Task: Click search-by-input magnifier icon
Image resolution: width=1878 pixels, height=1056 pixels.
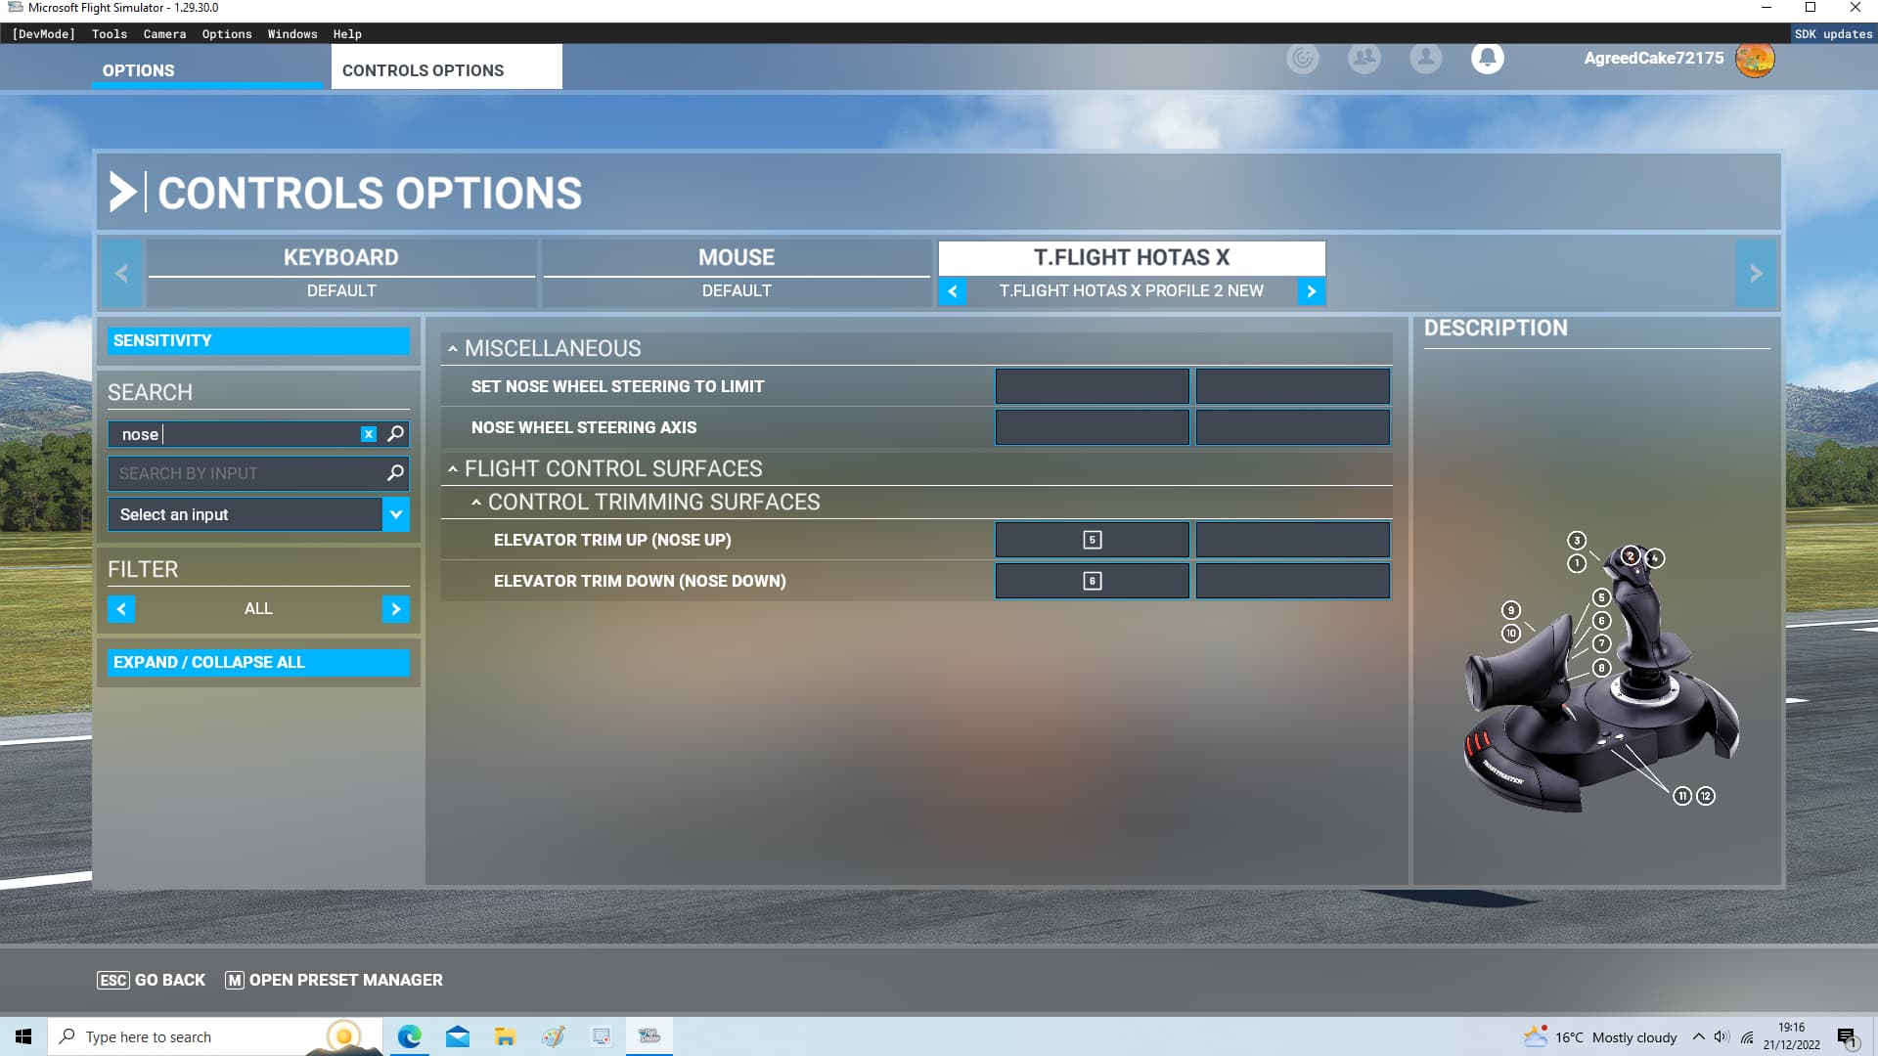Action: pyautogui.click(x=395, y=473)
